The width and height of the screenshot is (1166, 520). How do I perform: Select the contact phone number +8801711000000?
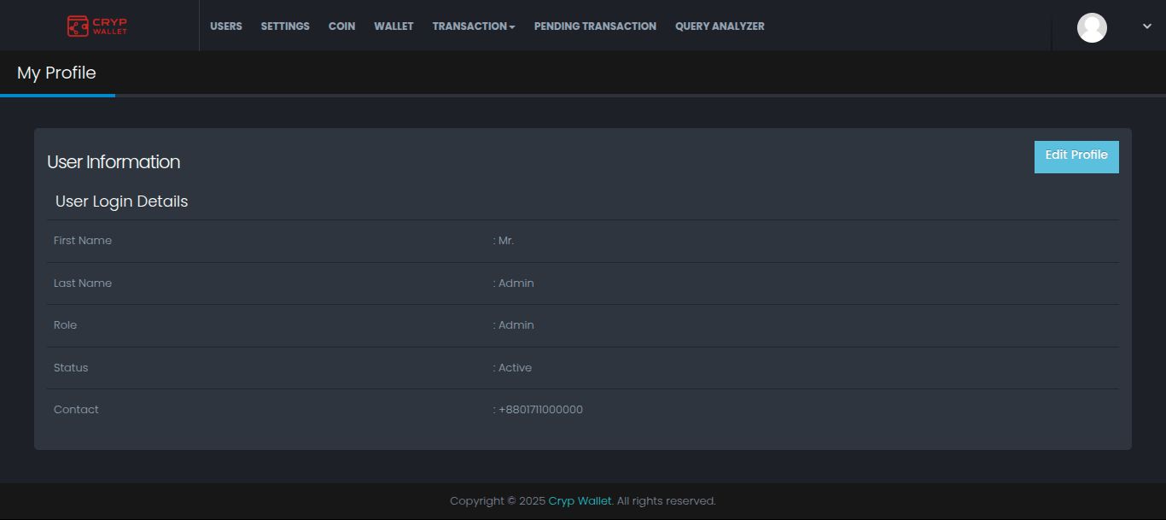pyautogui.click(x=540, y=410)
